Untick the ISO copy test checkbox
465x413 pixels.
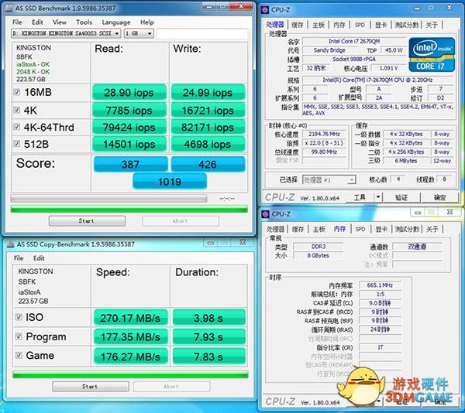(x=18, y=317)
